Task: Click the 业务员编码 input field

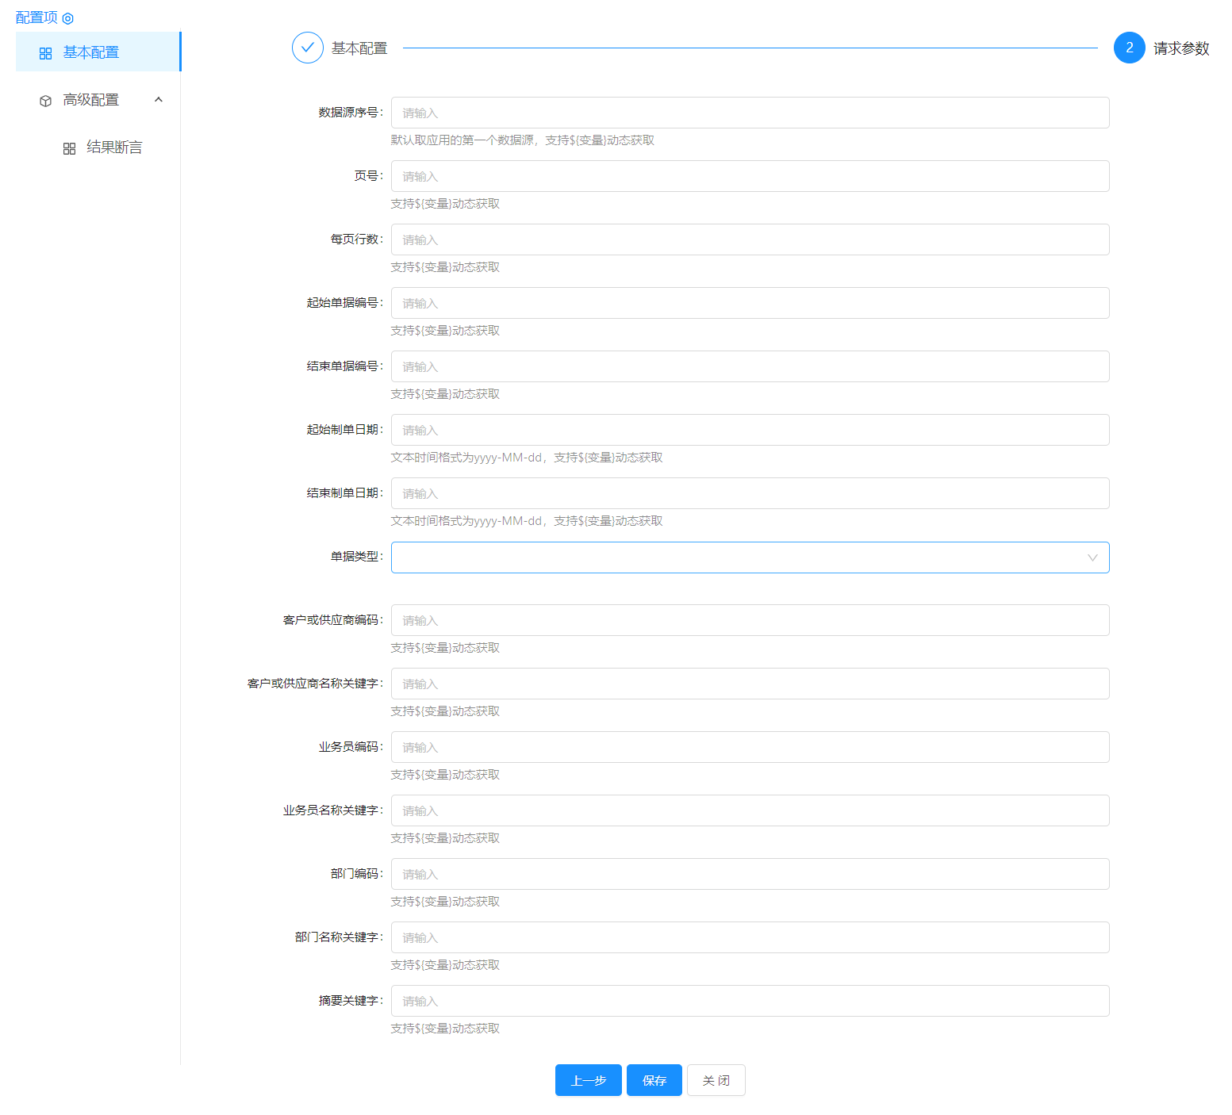Action: click(x=750, y=747)
